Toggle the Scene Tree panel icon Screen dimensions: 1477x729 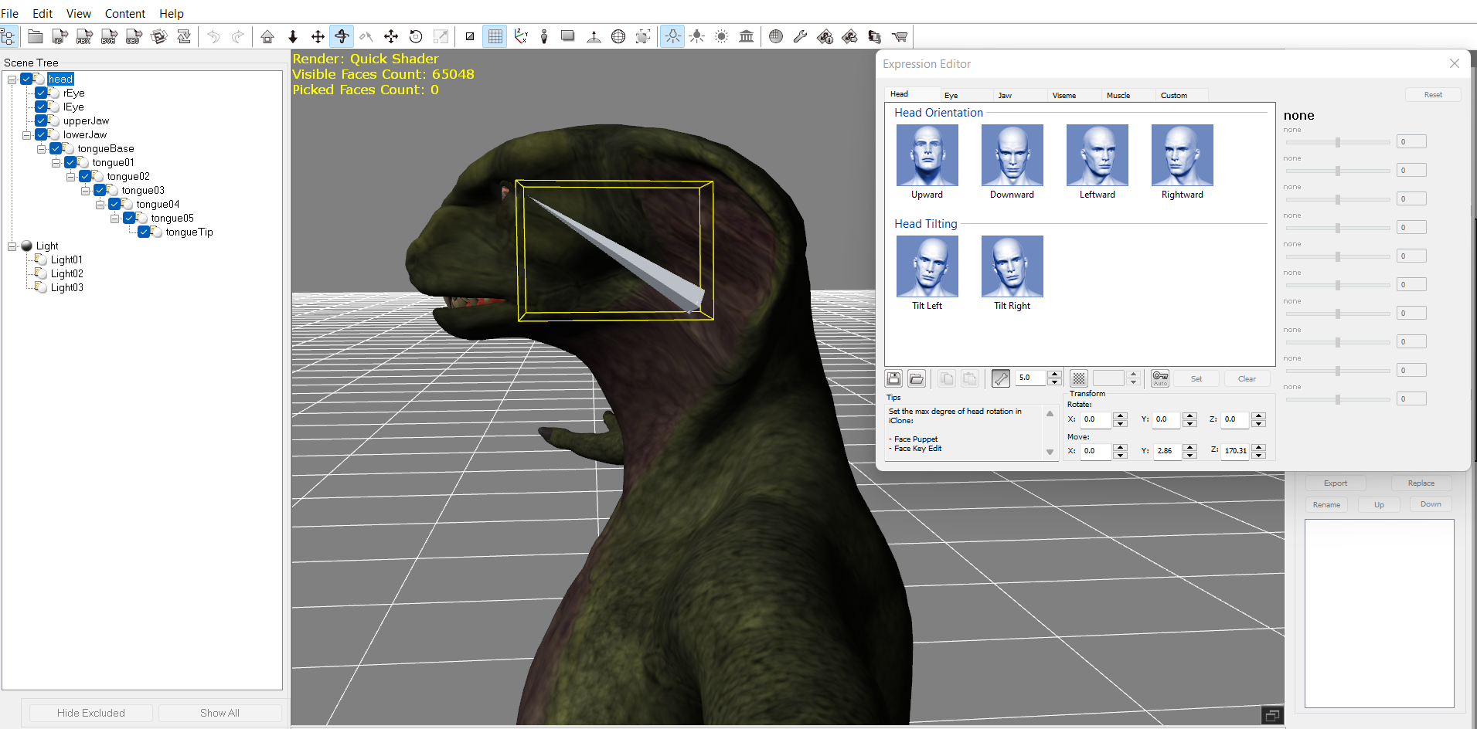(x=9, y=36)
